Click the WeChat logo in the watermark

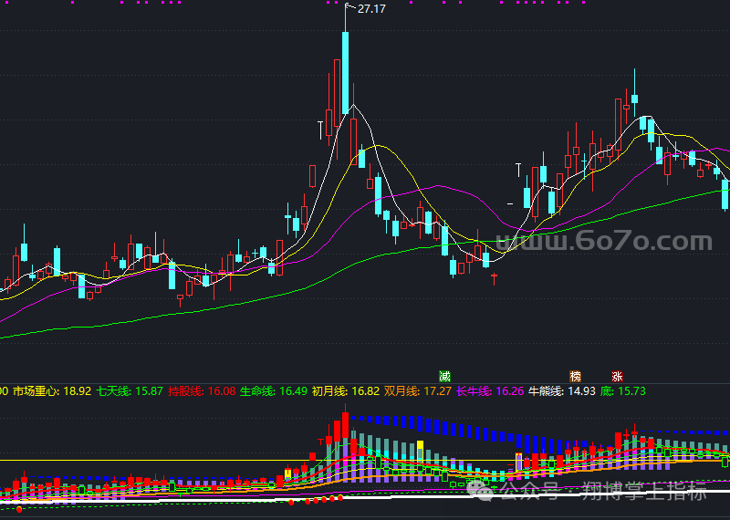[x=480, y=492]
